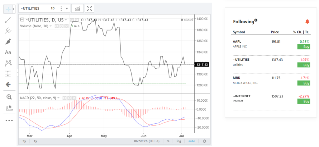Click the notification bell in Following
Image resolution: width=319 pixels, height=147 pixels.
pos(307,21)
